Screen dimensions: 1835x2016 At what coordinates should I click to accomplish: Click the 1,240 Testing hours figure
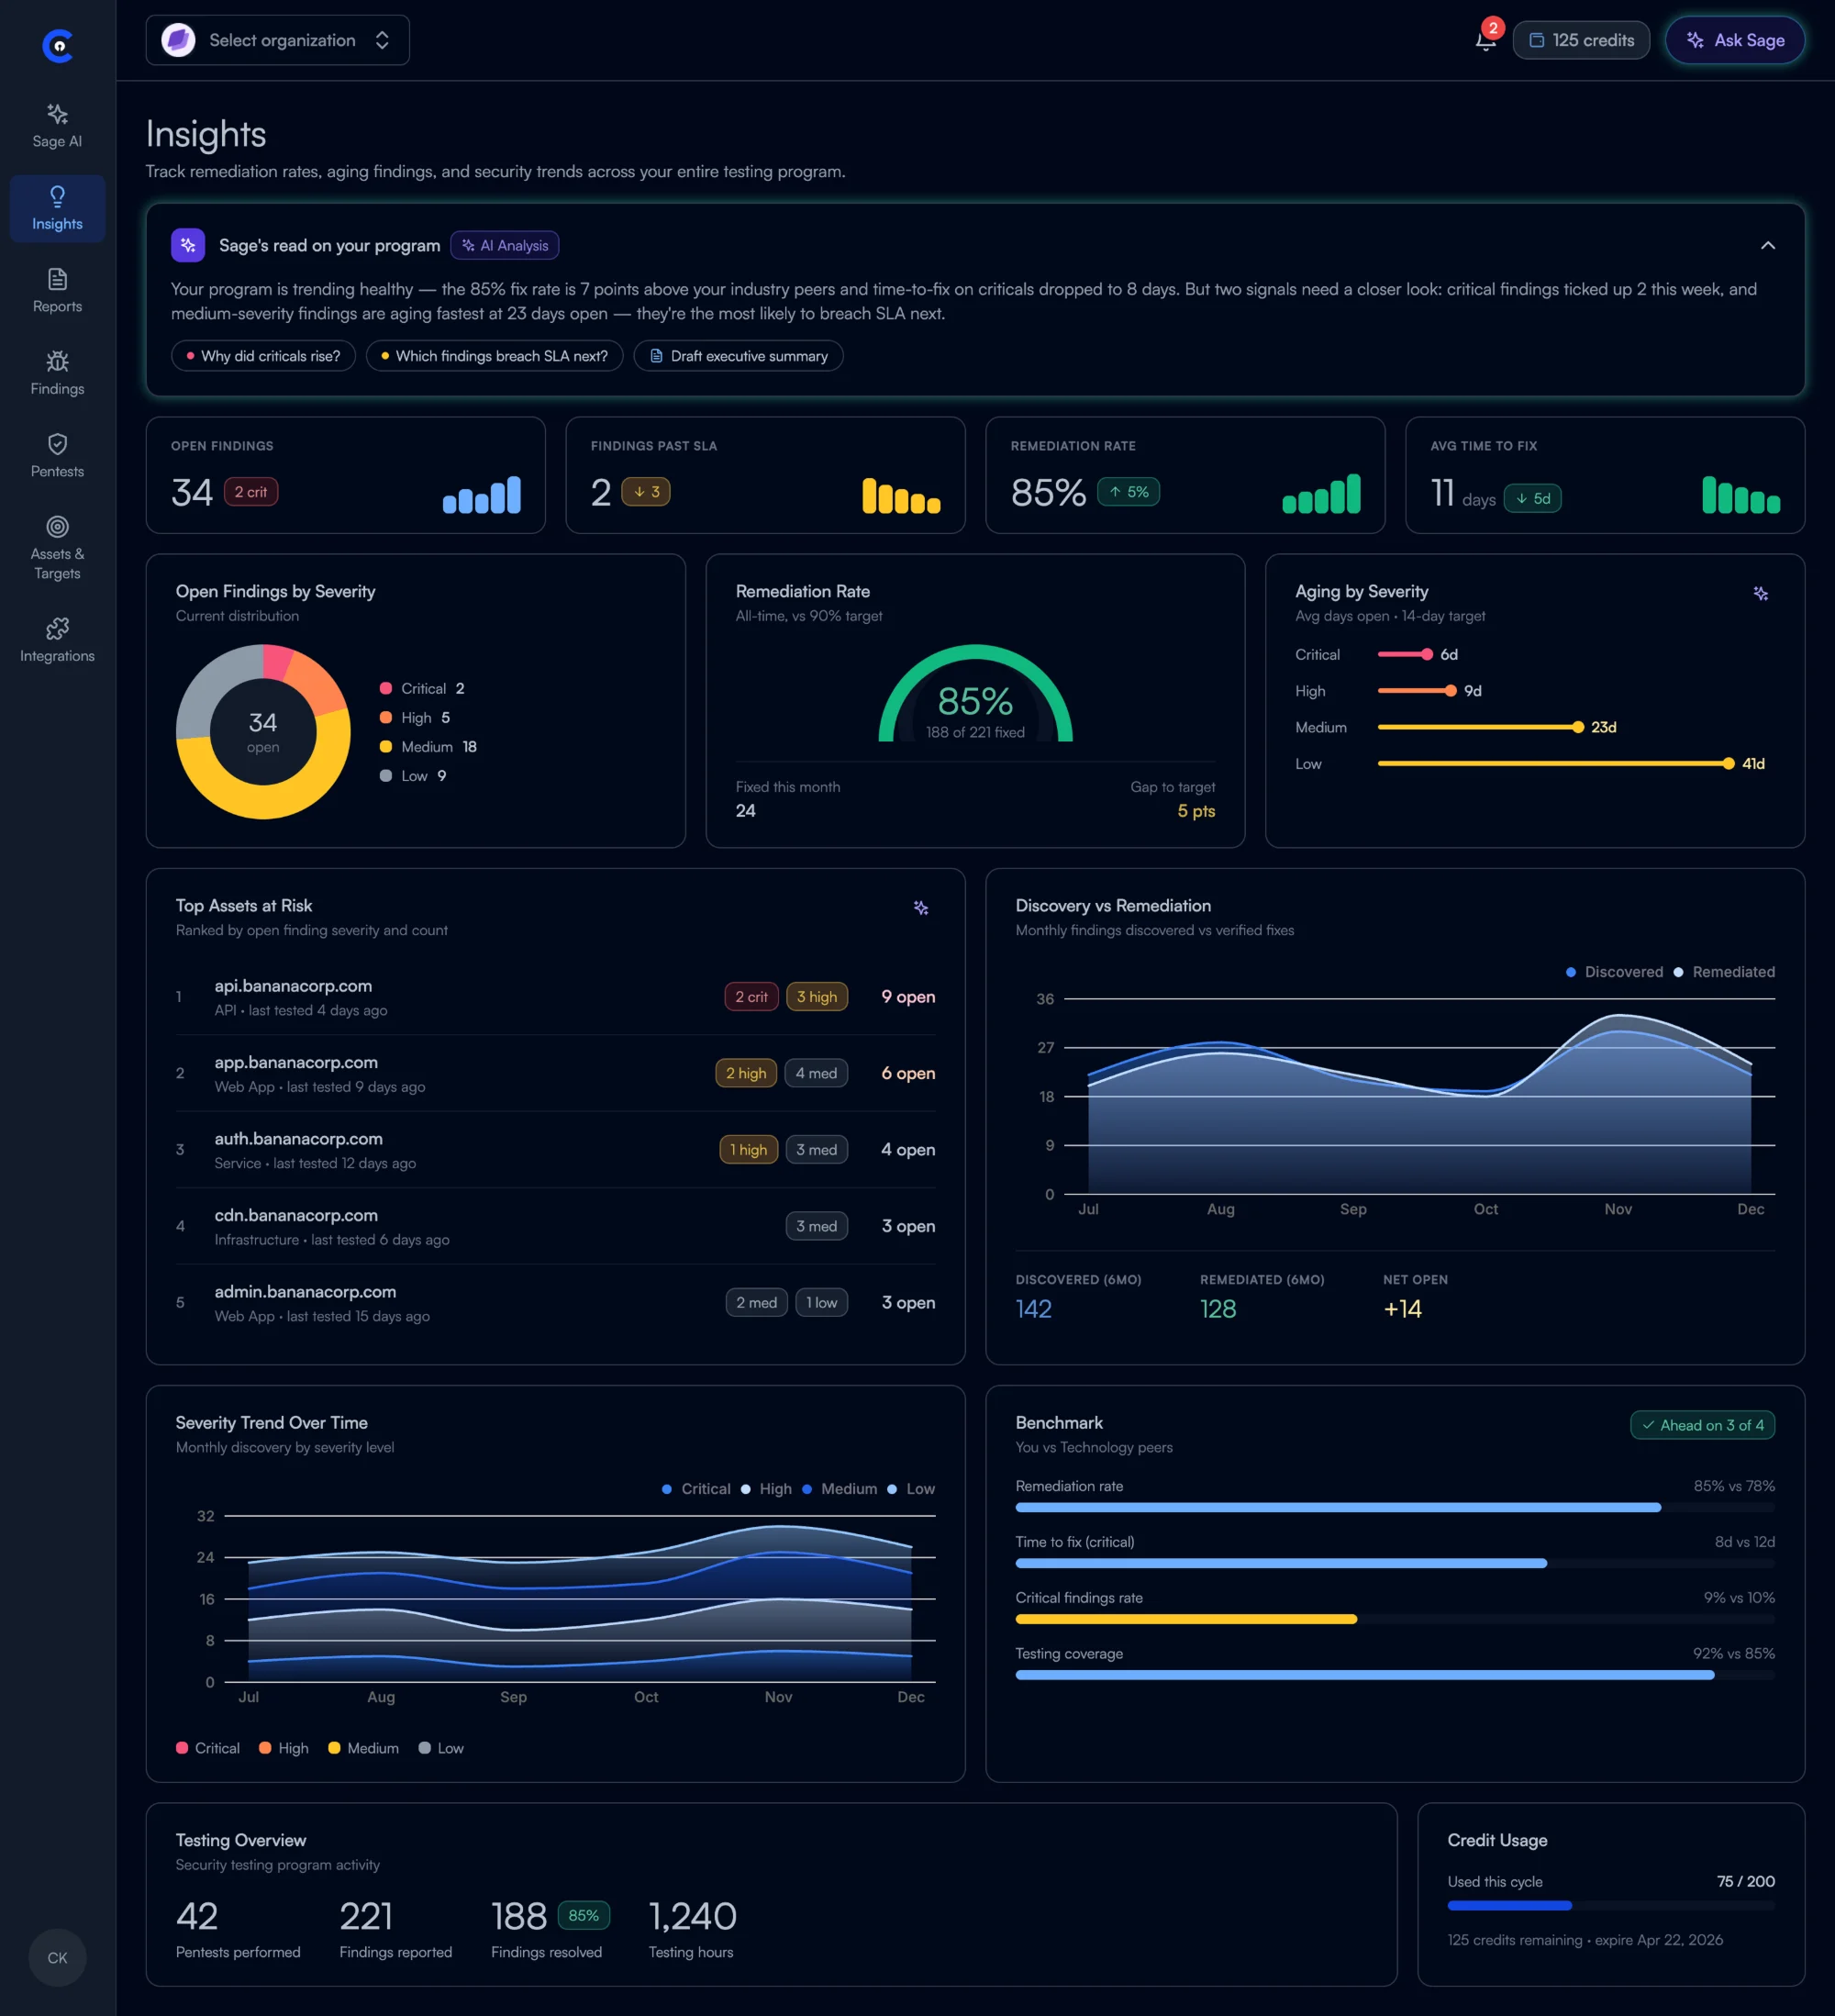point(692,1916)
